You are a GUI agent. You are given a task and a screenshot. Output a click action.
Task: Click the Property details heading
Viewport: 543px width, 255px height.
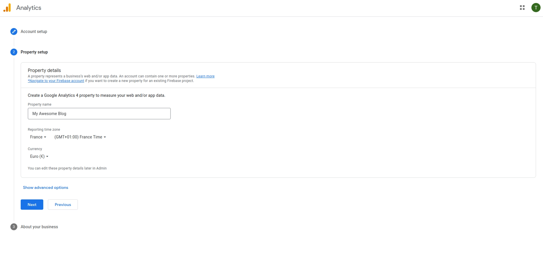[44, 70]
